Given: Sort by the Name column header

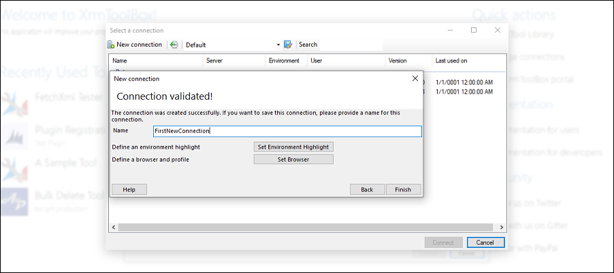Looking at the screenshot, I should coord(156,60).
